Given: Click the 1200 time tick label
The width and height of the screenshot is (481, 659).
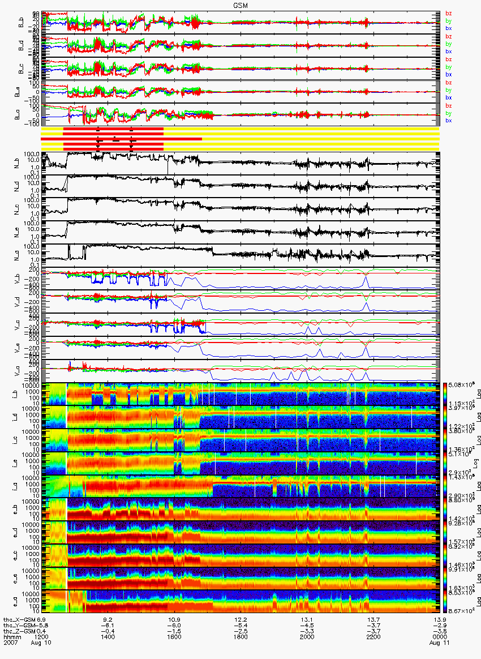Looking at the screenshot, I should click(41, 637).
